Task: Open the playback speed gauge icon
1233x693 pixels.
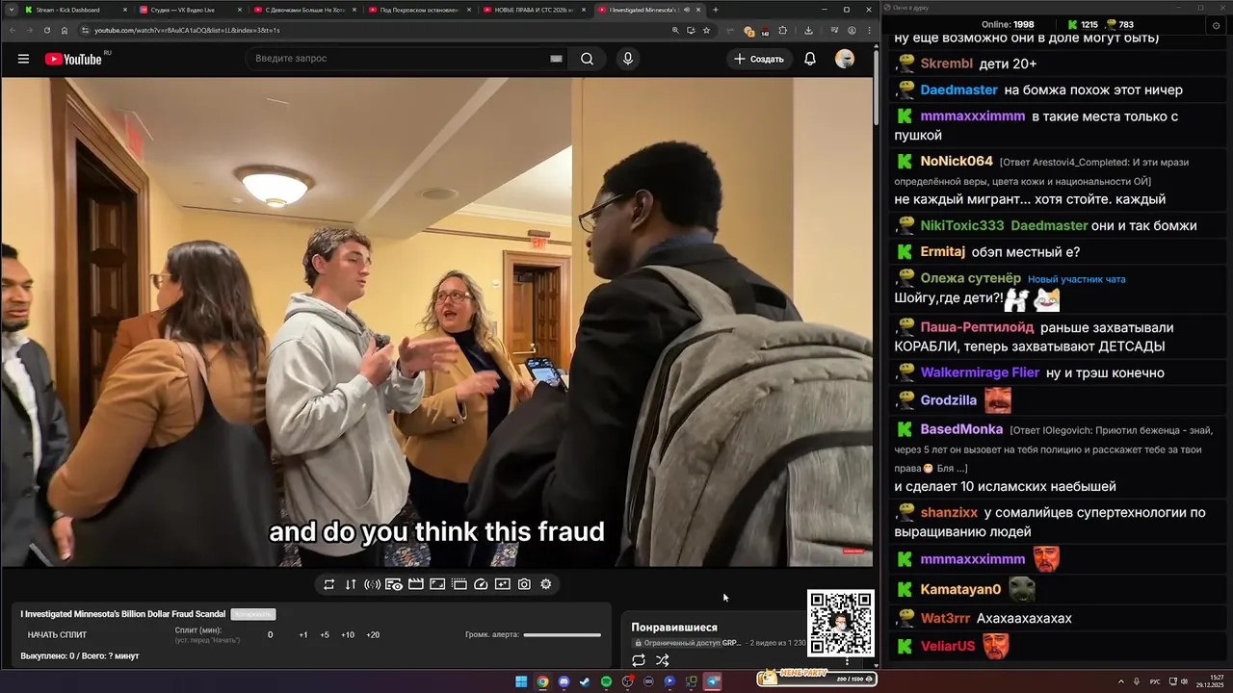Action: (481, 584)
